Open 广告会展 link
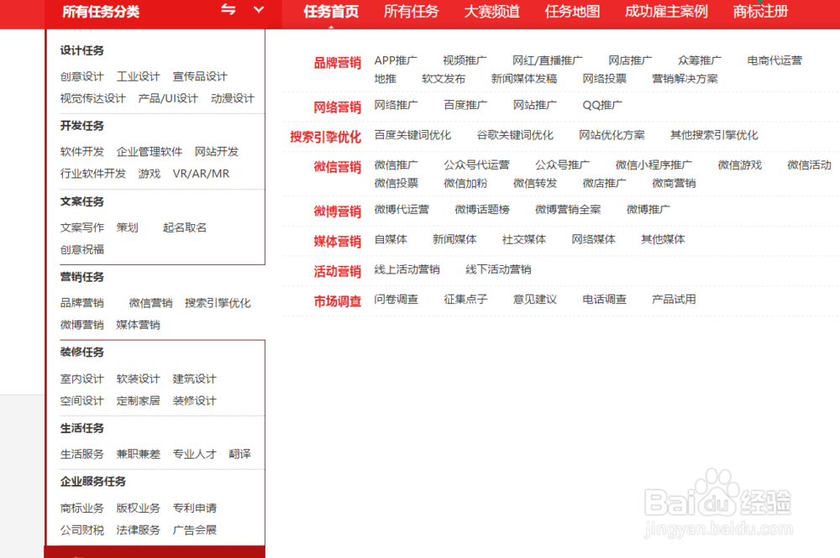This screenshot has width=840, height=558. tap(195, 530)
